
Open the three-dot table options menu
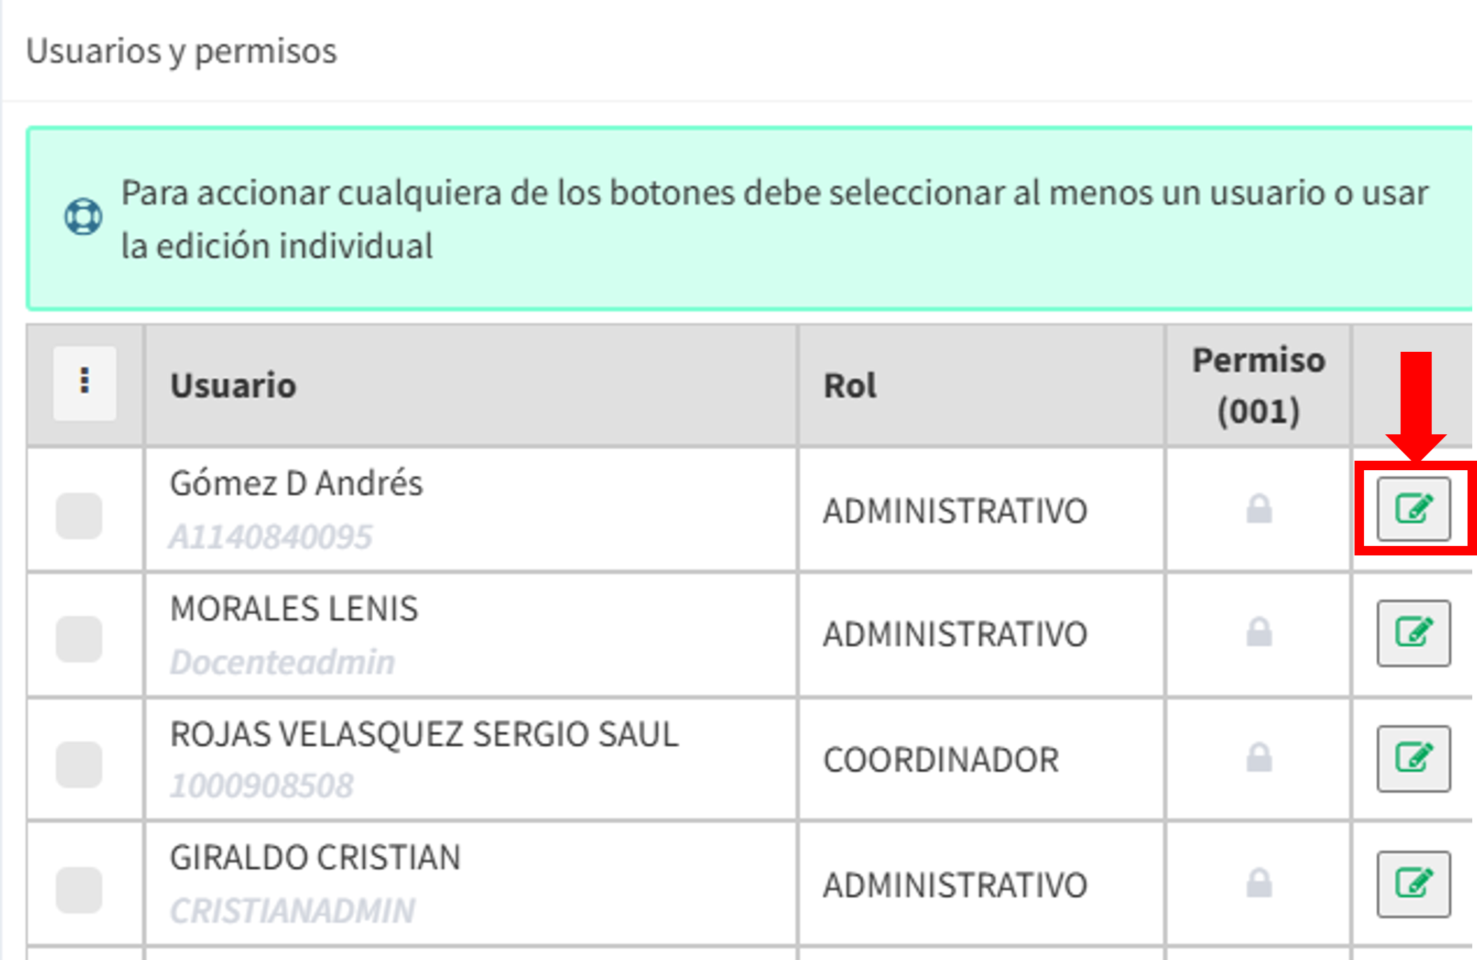(x=85, y=383)
